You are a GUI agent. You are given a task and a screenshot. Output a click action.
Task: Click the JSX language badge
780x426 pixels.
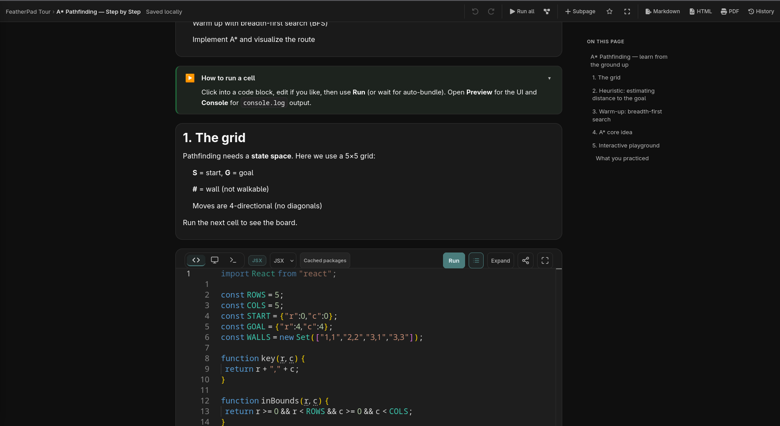(x=257, y=260)
